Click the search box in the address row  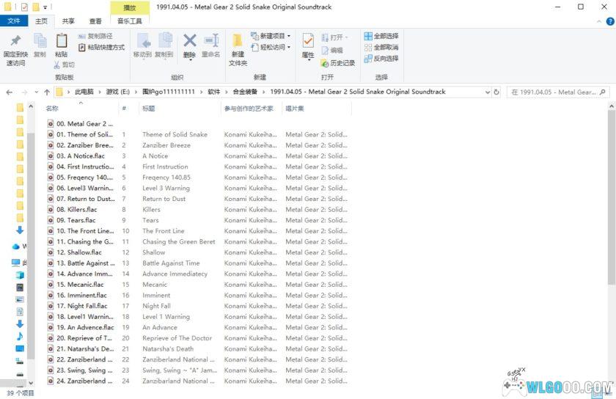click(556, 92)
